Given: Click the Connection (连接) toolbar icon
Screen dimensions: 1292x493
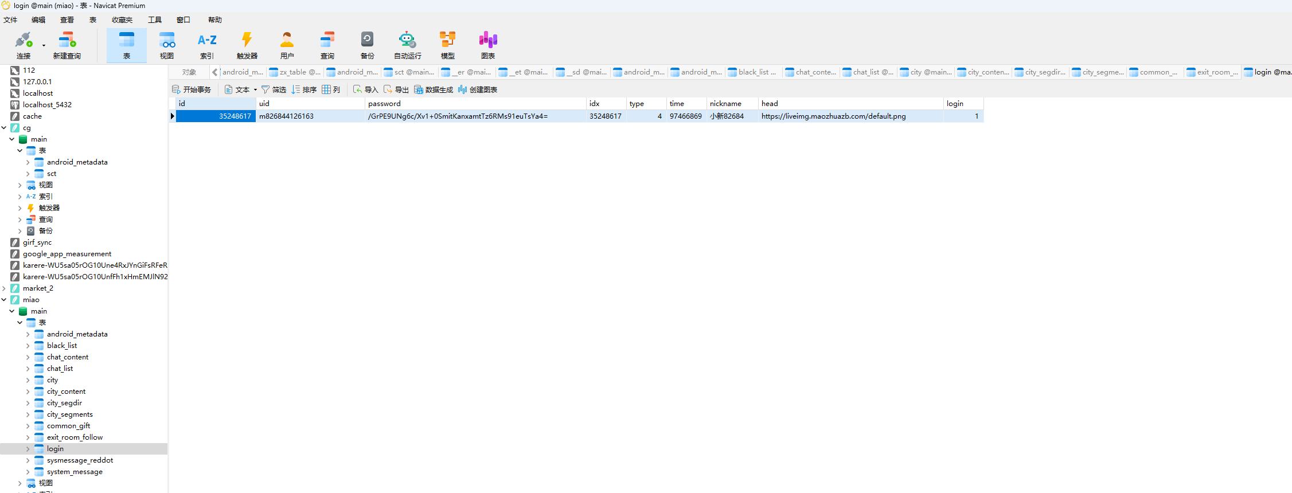Looking at the screenshot, I should pos(24,45).
